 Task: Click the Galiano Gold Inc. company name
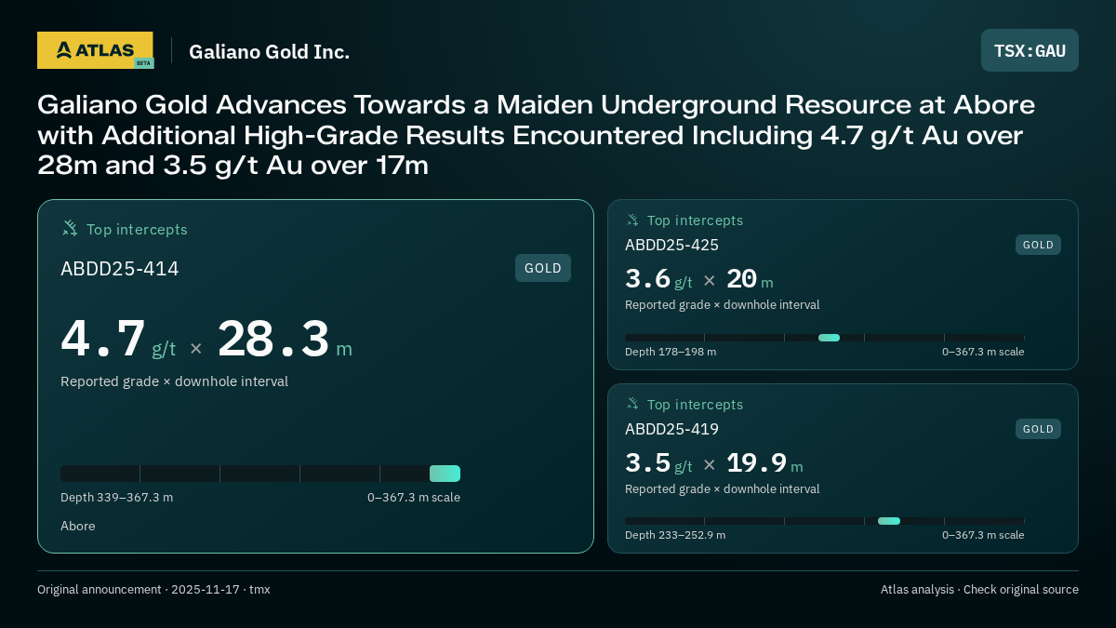(x=269, y=51)
